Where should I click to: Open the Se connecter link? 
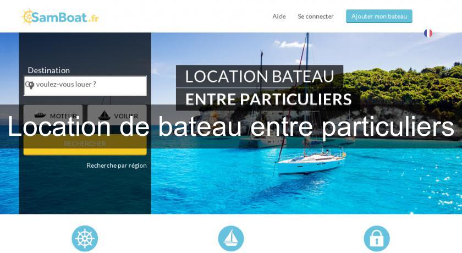pos(316,16)
